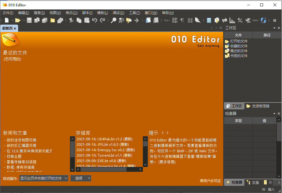Click the Paste clipboard icon
This screenshot has width=282, height=193.
pos(87,20)
